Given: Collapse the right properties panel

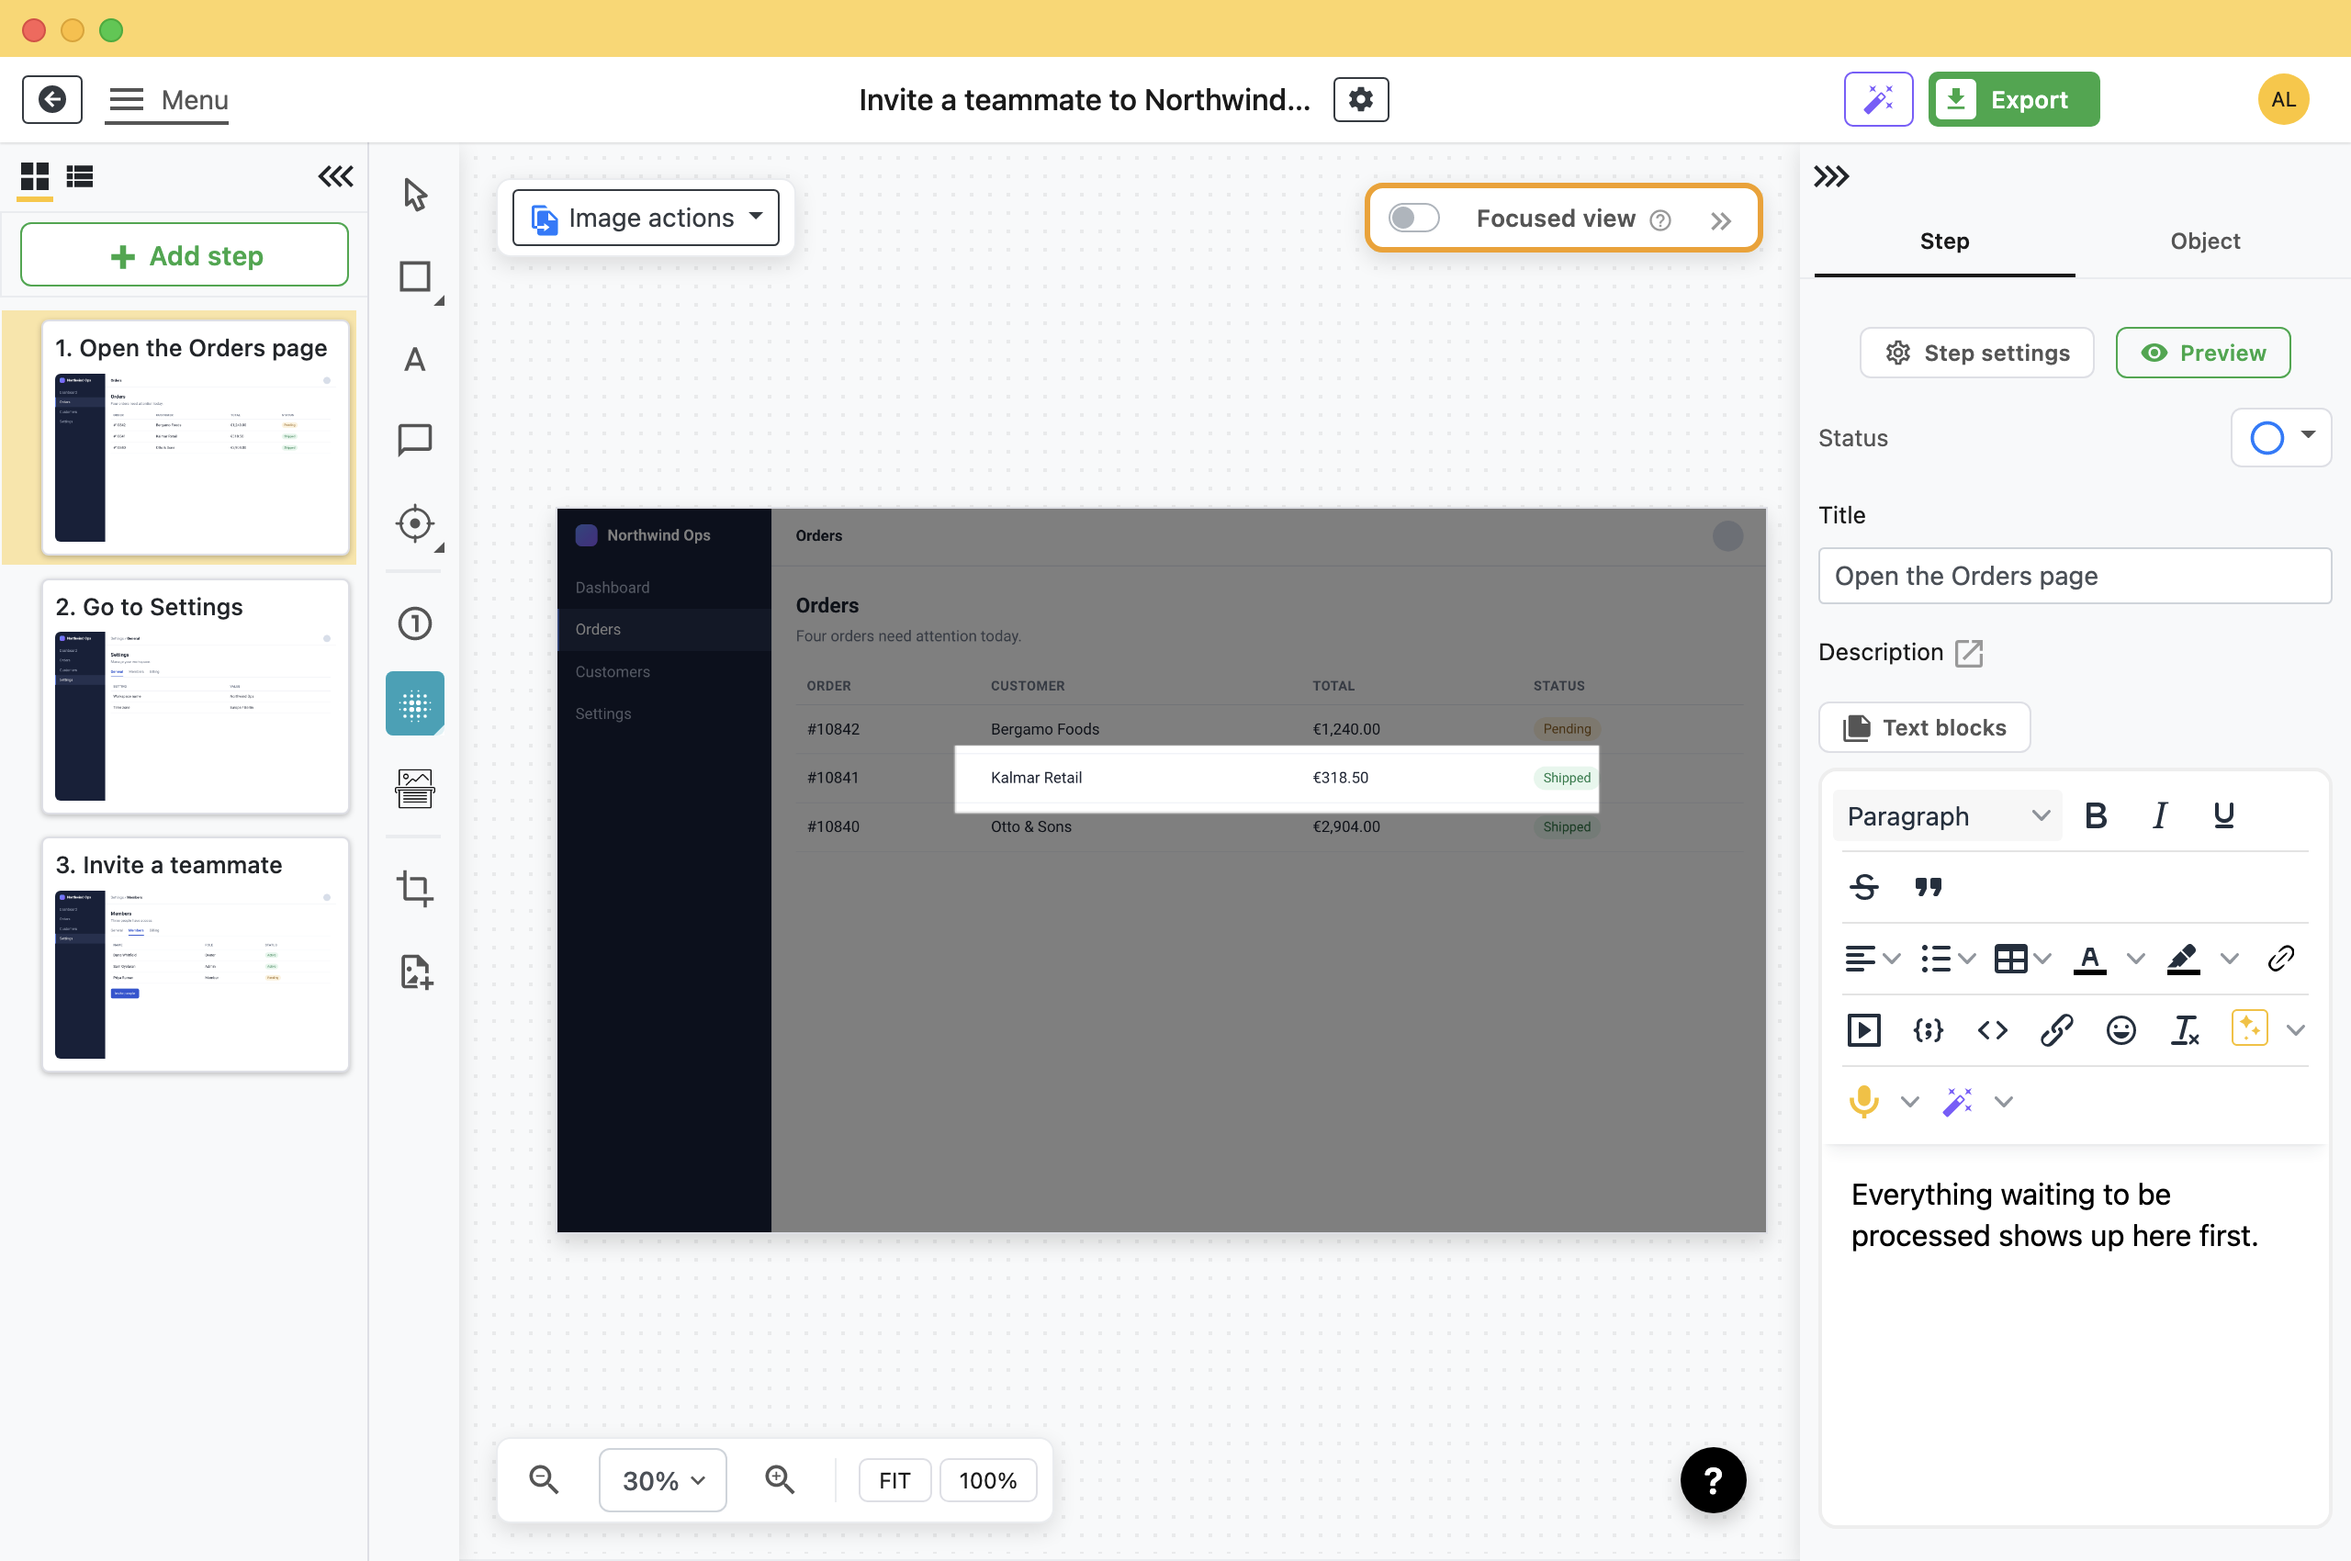Looking at the screenshot, I should (1831, 176).
